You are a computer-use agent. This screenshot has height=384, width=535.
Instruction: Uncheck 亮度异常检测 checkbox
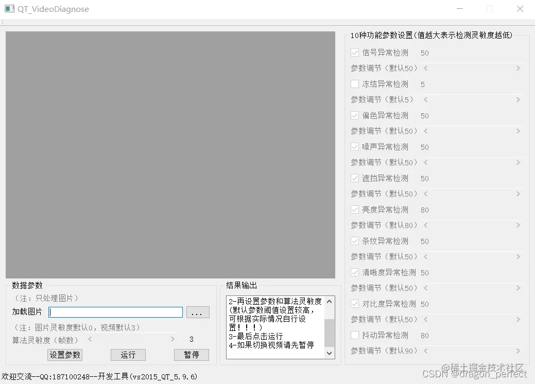coord(355,210)
